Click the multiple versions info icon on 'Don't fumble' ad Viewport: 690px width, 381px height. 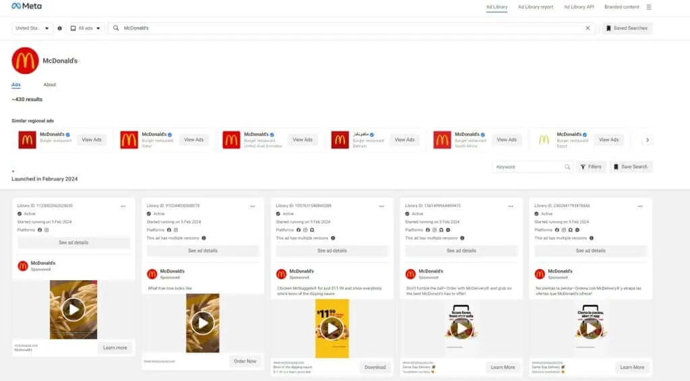coord(462,238)
